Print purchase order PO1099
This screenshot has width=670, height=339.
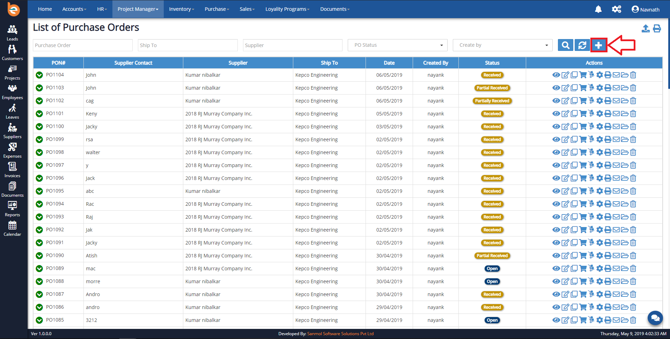pos(608,140)
